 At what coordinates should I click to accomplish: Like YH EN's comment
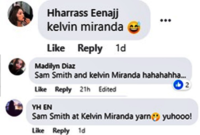[38, 130]
